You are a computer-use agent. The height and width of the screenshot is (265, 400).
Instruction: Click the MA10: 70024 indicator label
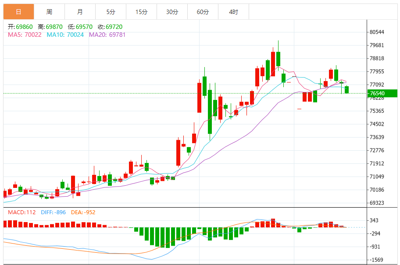pyautogui.click(x=65, y=35)
